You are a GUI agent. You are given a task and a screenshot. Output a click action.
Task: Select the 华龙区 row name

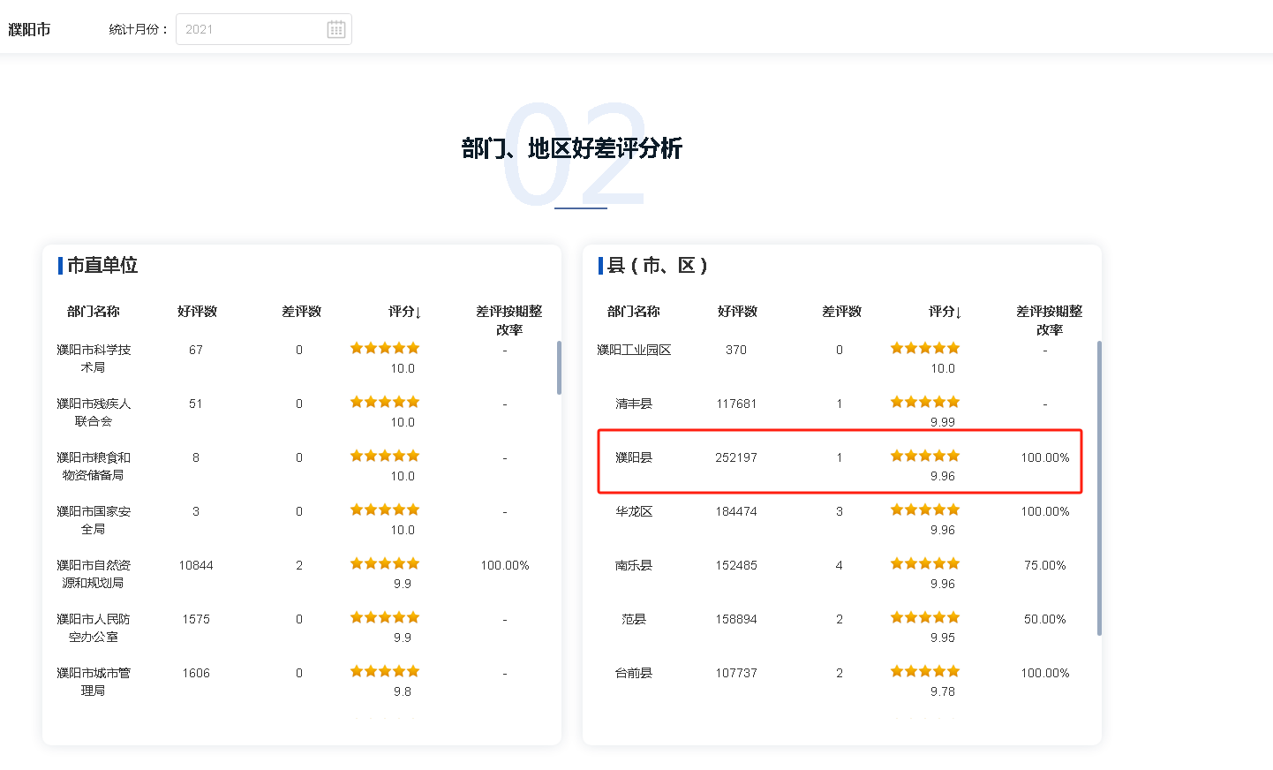click(x=634, y=511)
